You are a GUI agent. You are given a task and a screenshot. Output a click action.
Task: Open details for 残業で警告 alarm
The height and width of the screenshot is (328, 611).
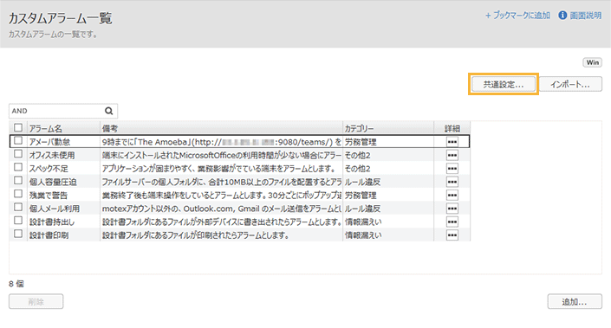pyautogui.click(x=452, y=195)
